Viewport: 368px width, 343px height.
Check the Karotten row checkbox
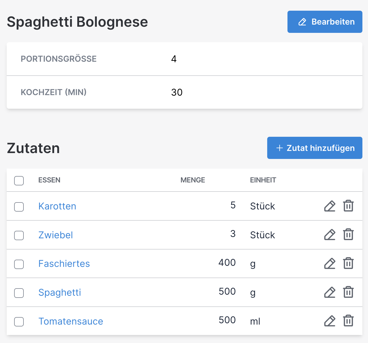click(x=19, y=207)
